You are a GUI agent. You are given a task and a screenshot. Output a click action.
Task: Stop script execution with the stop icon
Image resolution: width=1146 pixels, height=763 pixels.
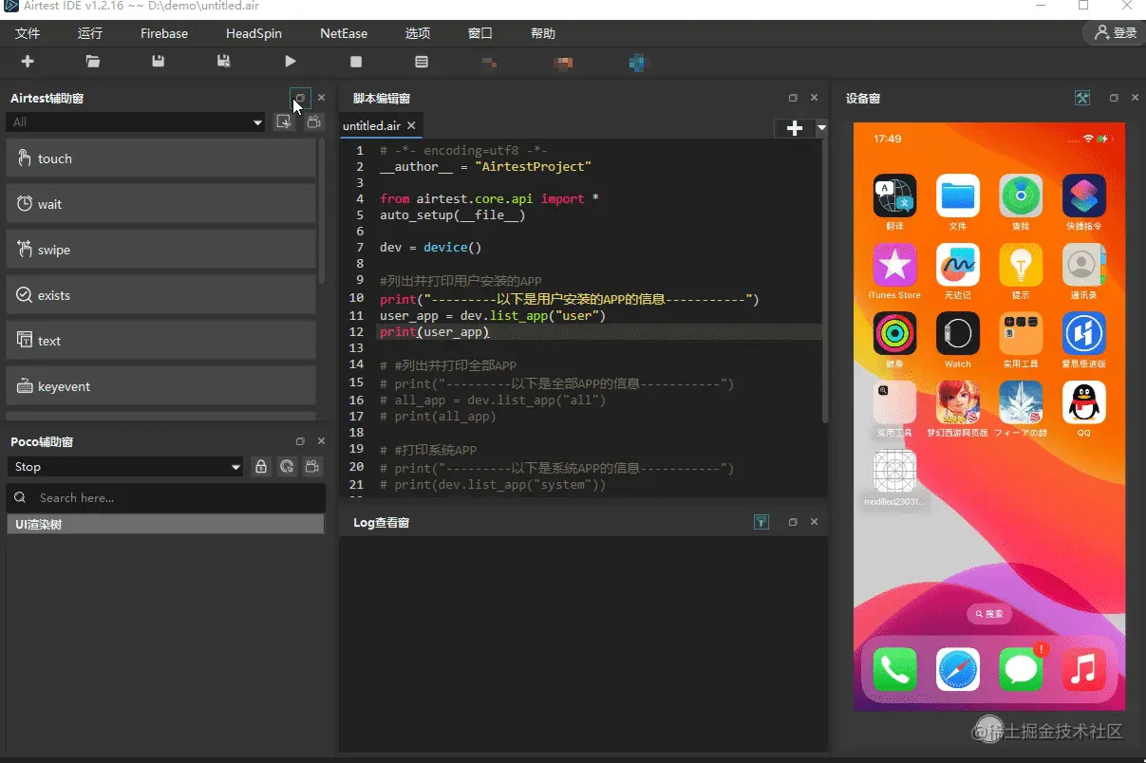pyautogui.click(x=355, y=61)
